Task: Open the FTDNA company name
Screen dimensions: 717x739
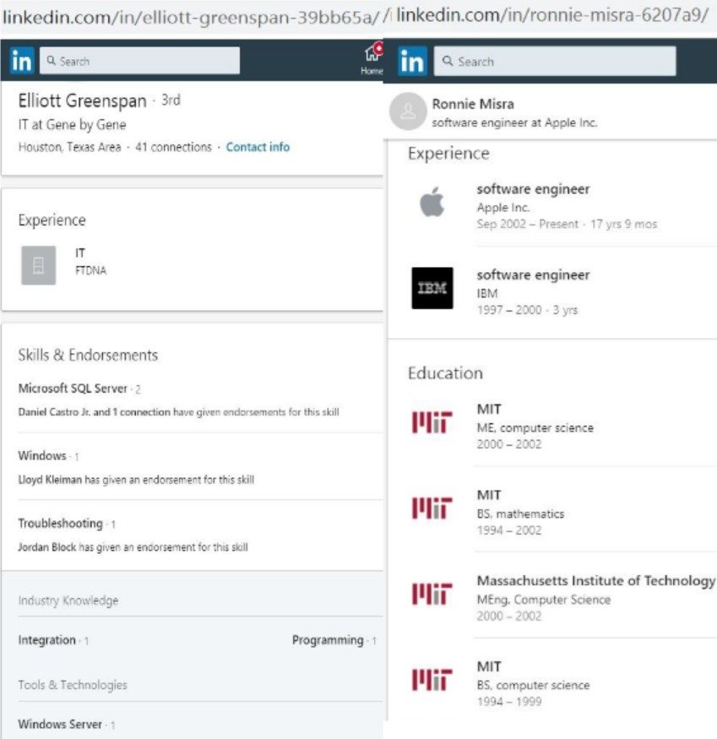Action: pyautogui.click(x=91, y=270)
